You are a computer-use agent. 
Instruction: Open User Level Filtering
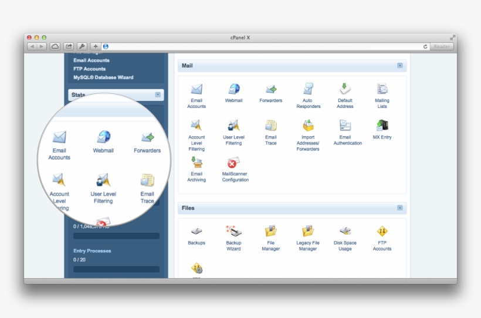(233, 132)
